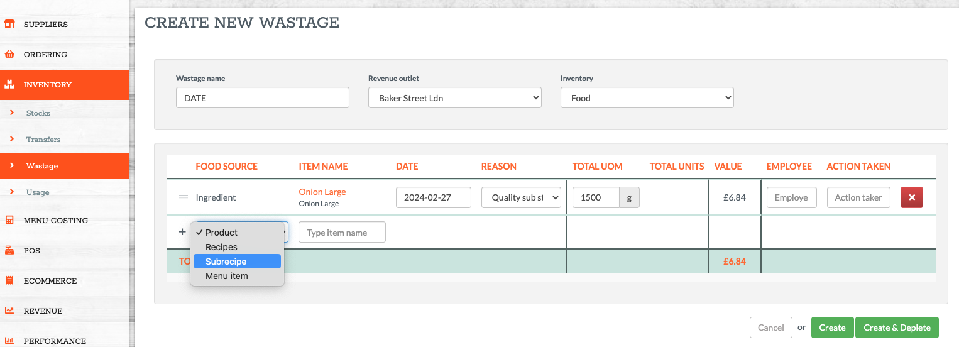Click the Ecommerce sidebar icon
The height and width of the screenshot is (347, 959).
coord(9,281)
